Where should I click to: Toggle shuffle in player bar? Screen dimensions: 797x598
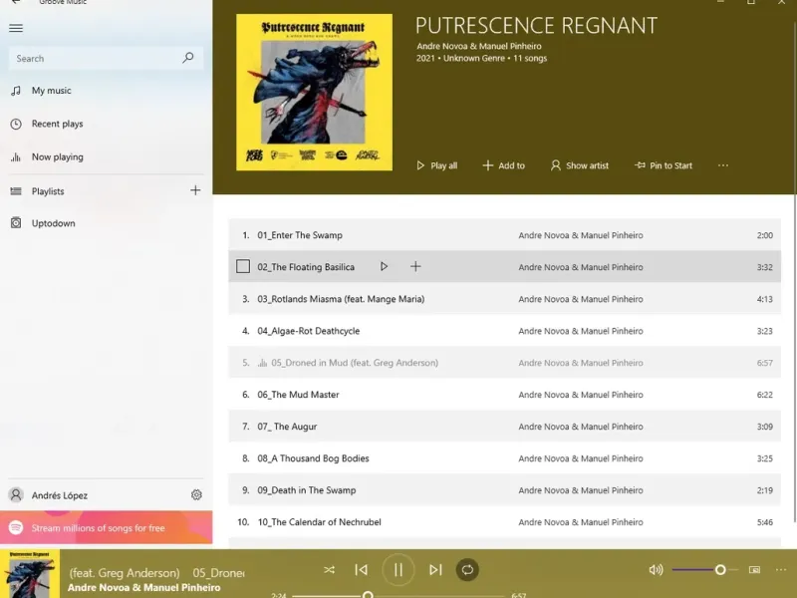[329, 570]
